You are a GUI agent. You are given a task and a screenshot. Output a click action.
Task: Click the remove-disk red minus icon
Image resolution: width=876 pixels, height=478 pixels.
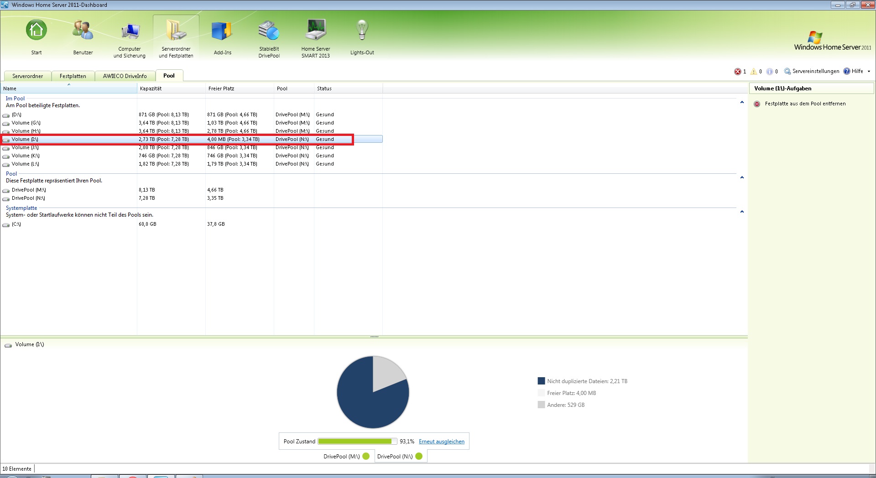click(757, 104)
